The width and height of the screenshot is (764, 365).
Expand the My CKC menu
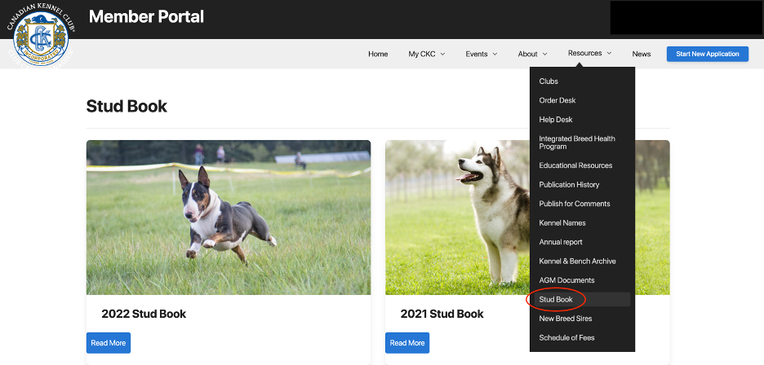tap(427, 54)
